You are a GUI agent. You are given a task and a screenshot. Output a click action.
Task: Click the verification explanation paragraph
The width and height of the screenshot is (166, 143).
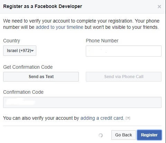pos(81,24)
